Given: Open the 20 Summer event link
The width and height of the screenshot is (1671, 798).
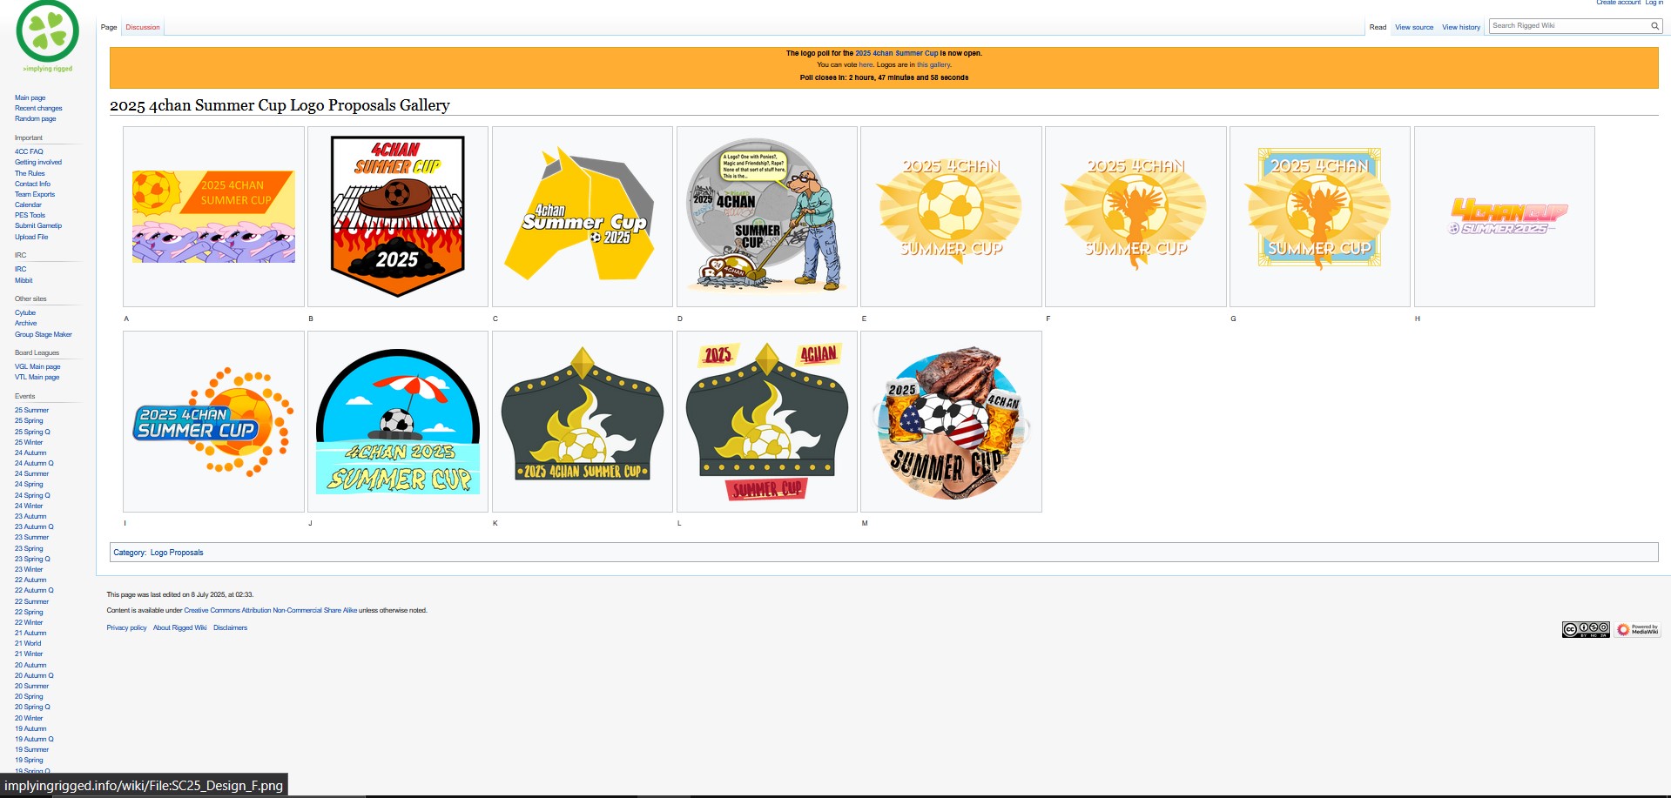Looking at the screenshot, I should click(31, 686).
